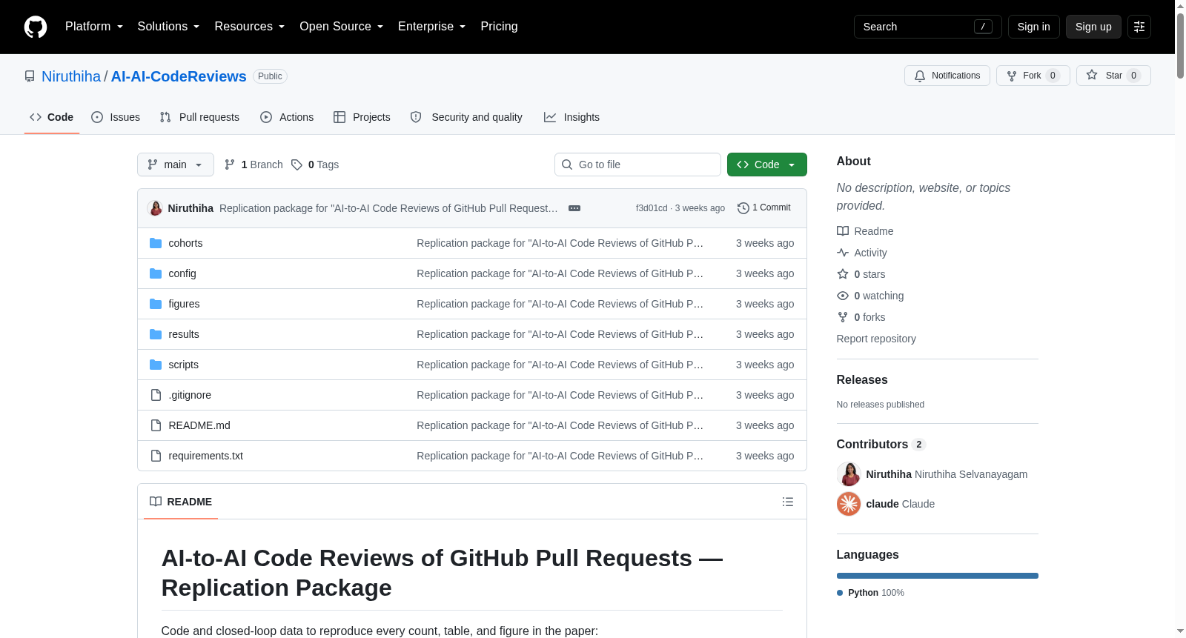Open the command palette icon in header
The width and height of the screenshot is (1186, 638).
click(1139, 27)
